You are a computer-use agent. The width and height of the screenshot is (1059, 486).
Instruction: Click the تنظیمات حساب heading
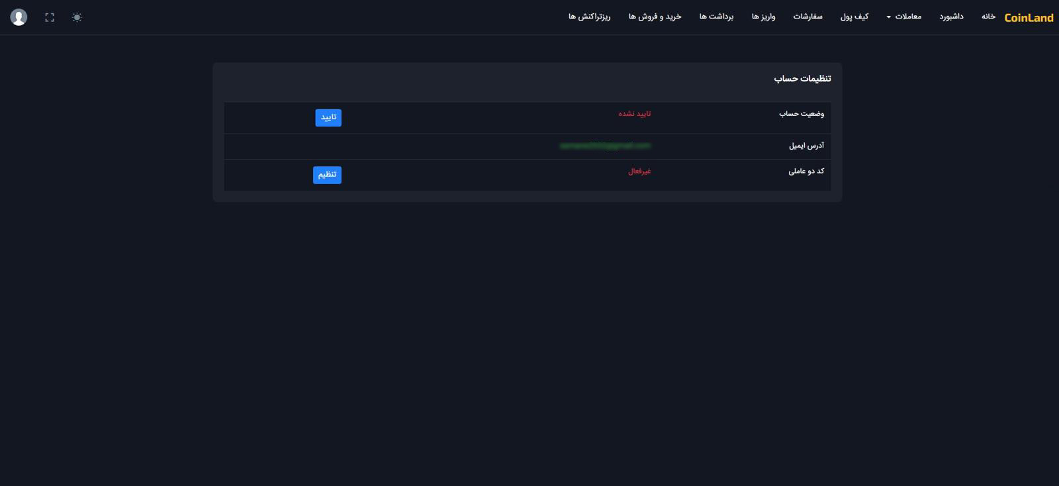pos(802,79)
